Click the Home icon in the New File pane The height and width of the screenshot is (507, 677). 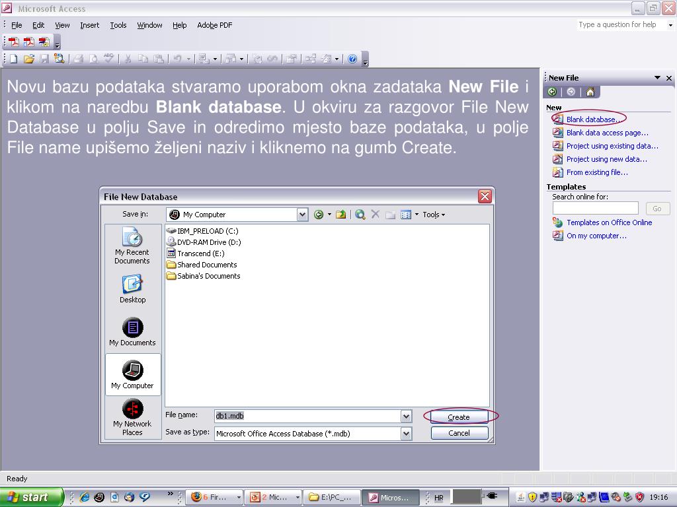pos(590,92)
